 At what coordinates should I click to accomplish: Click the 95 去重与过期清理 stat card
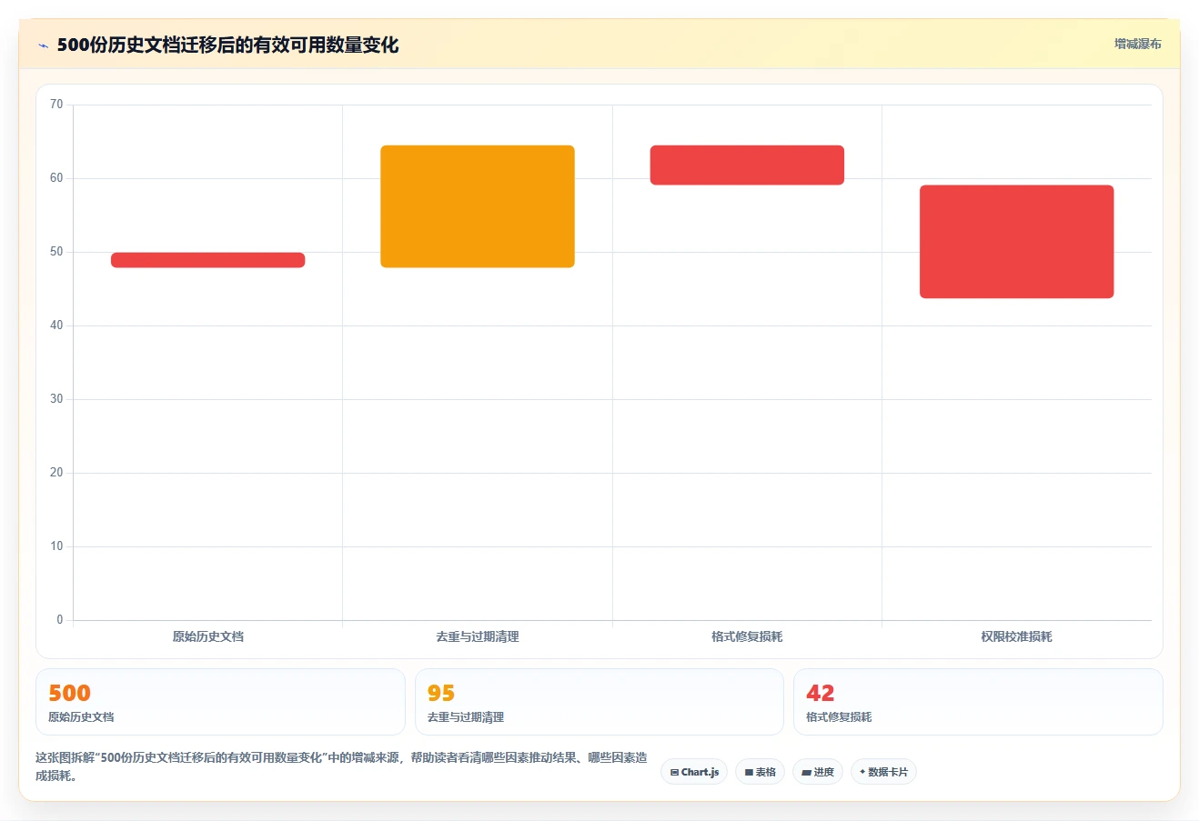(x=599, y=702)
